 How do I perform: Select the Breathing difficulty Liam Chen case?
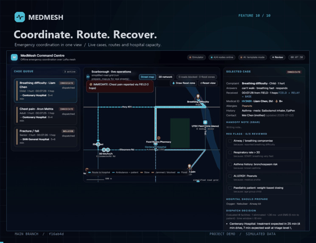point(45,91)
